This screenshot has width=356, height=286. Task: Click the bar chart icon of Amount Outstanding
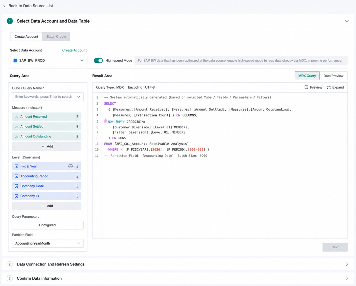click(x=17, y=137)
